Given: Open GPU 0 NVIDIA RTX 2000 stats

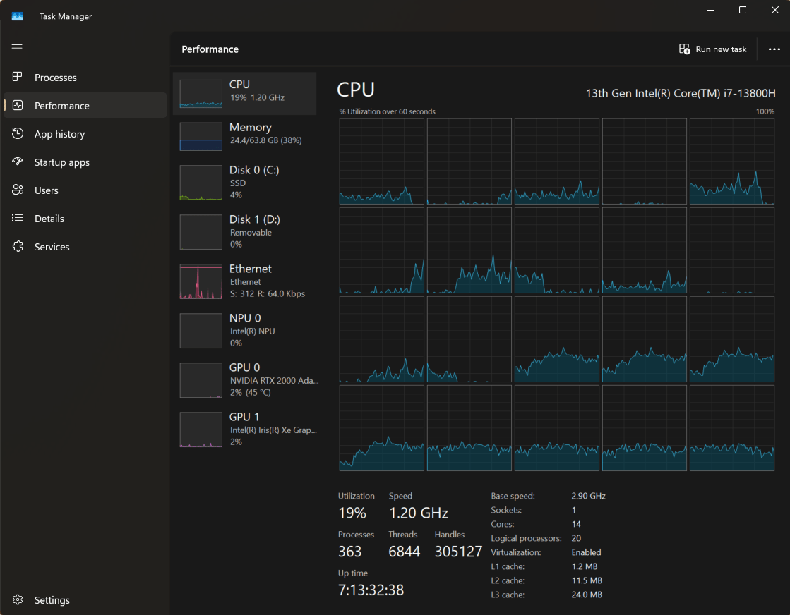Looking at the screenshot, I should tap(244, 380).
